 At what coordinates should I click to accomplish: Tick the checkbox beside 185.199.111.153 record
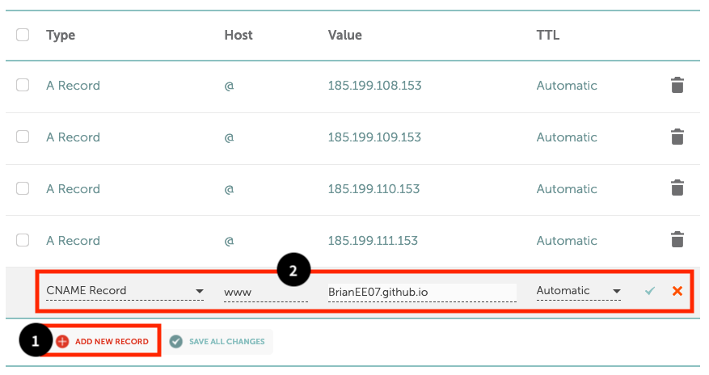[x=23, y=240]
